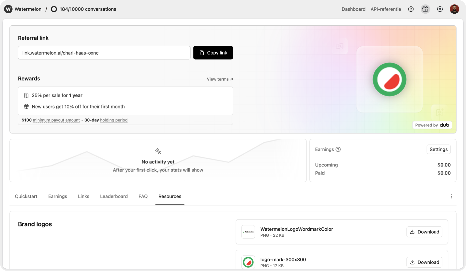Viewport: 466px width, 271px height.
Task: Copy the referral link
Action: pyautogui.click(x=213, y=53)
